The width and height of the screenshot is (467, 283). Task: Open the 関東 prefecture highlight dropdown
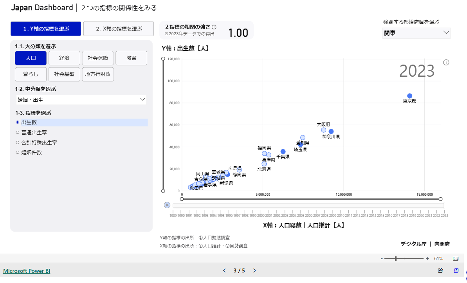tap(417, 33)
